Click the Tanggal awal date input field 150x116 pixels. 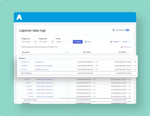[29, 42]
